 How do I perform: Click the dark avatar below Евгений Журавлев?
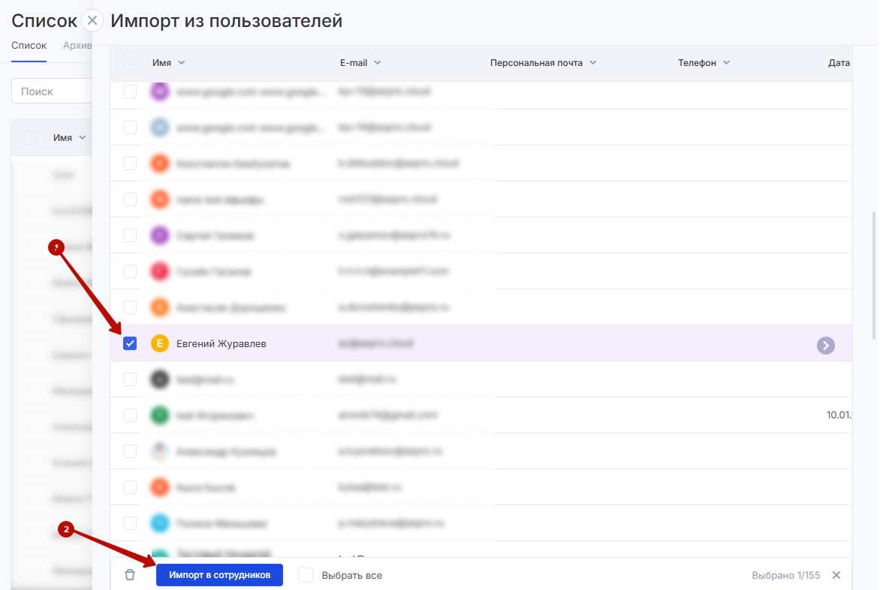159,380
